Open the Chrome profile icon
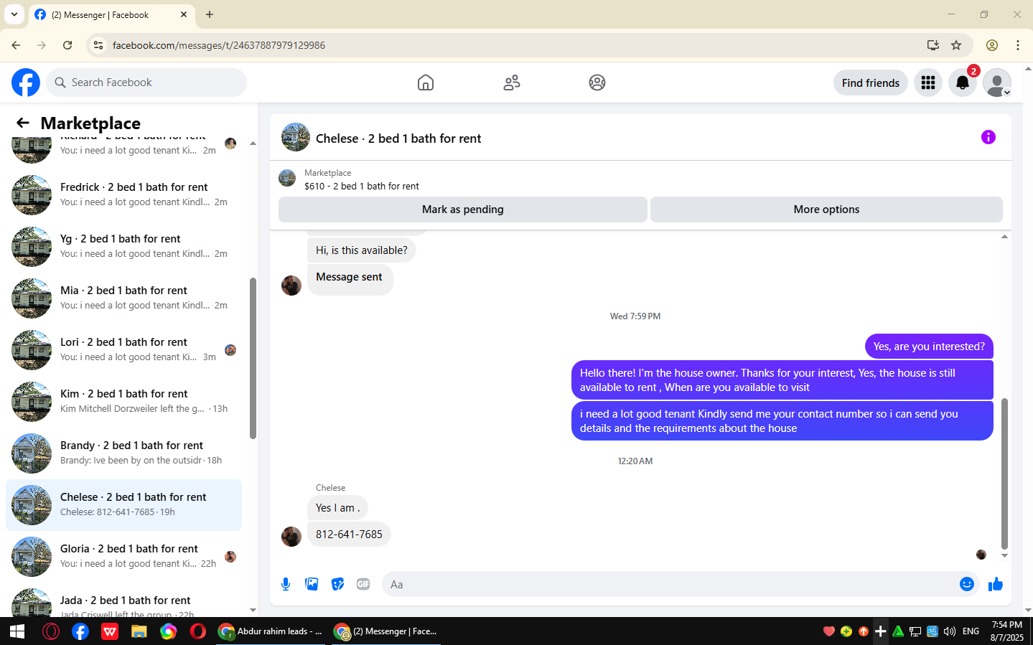The image size is (1033, 645). point(992,45)
